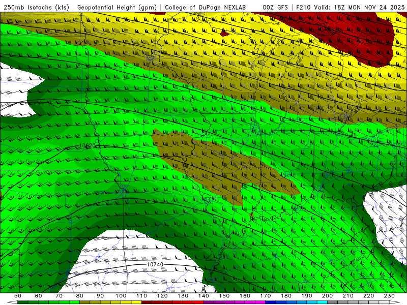Click the "Geopotential Height (gpm)" header label
The height and width of the screenshot is (305, 407).
(117, 7)
